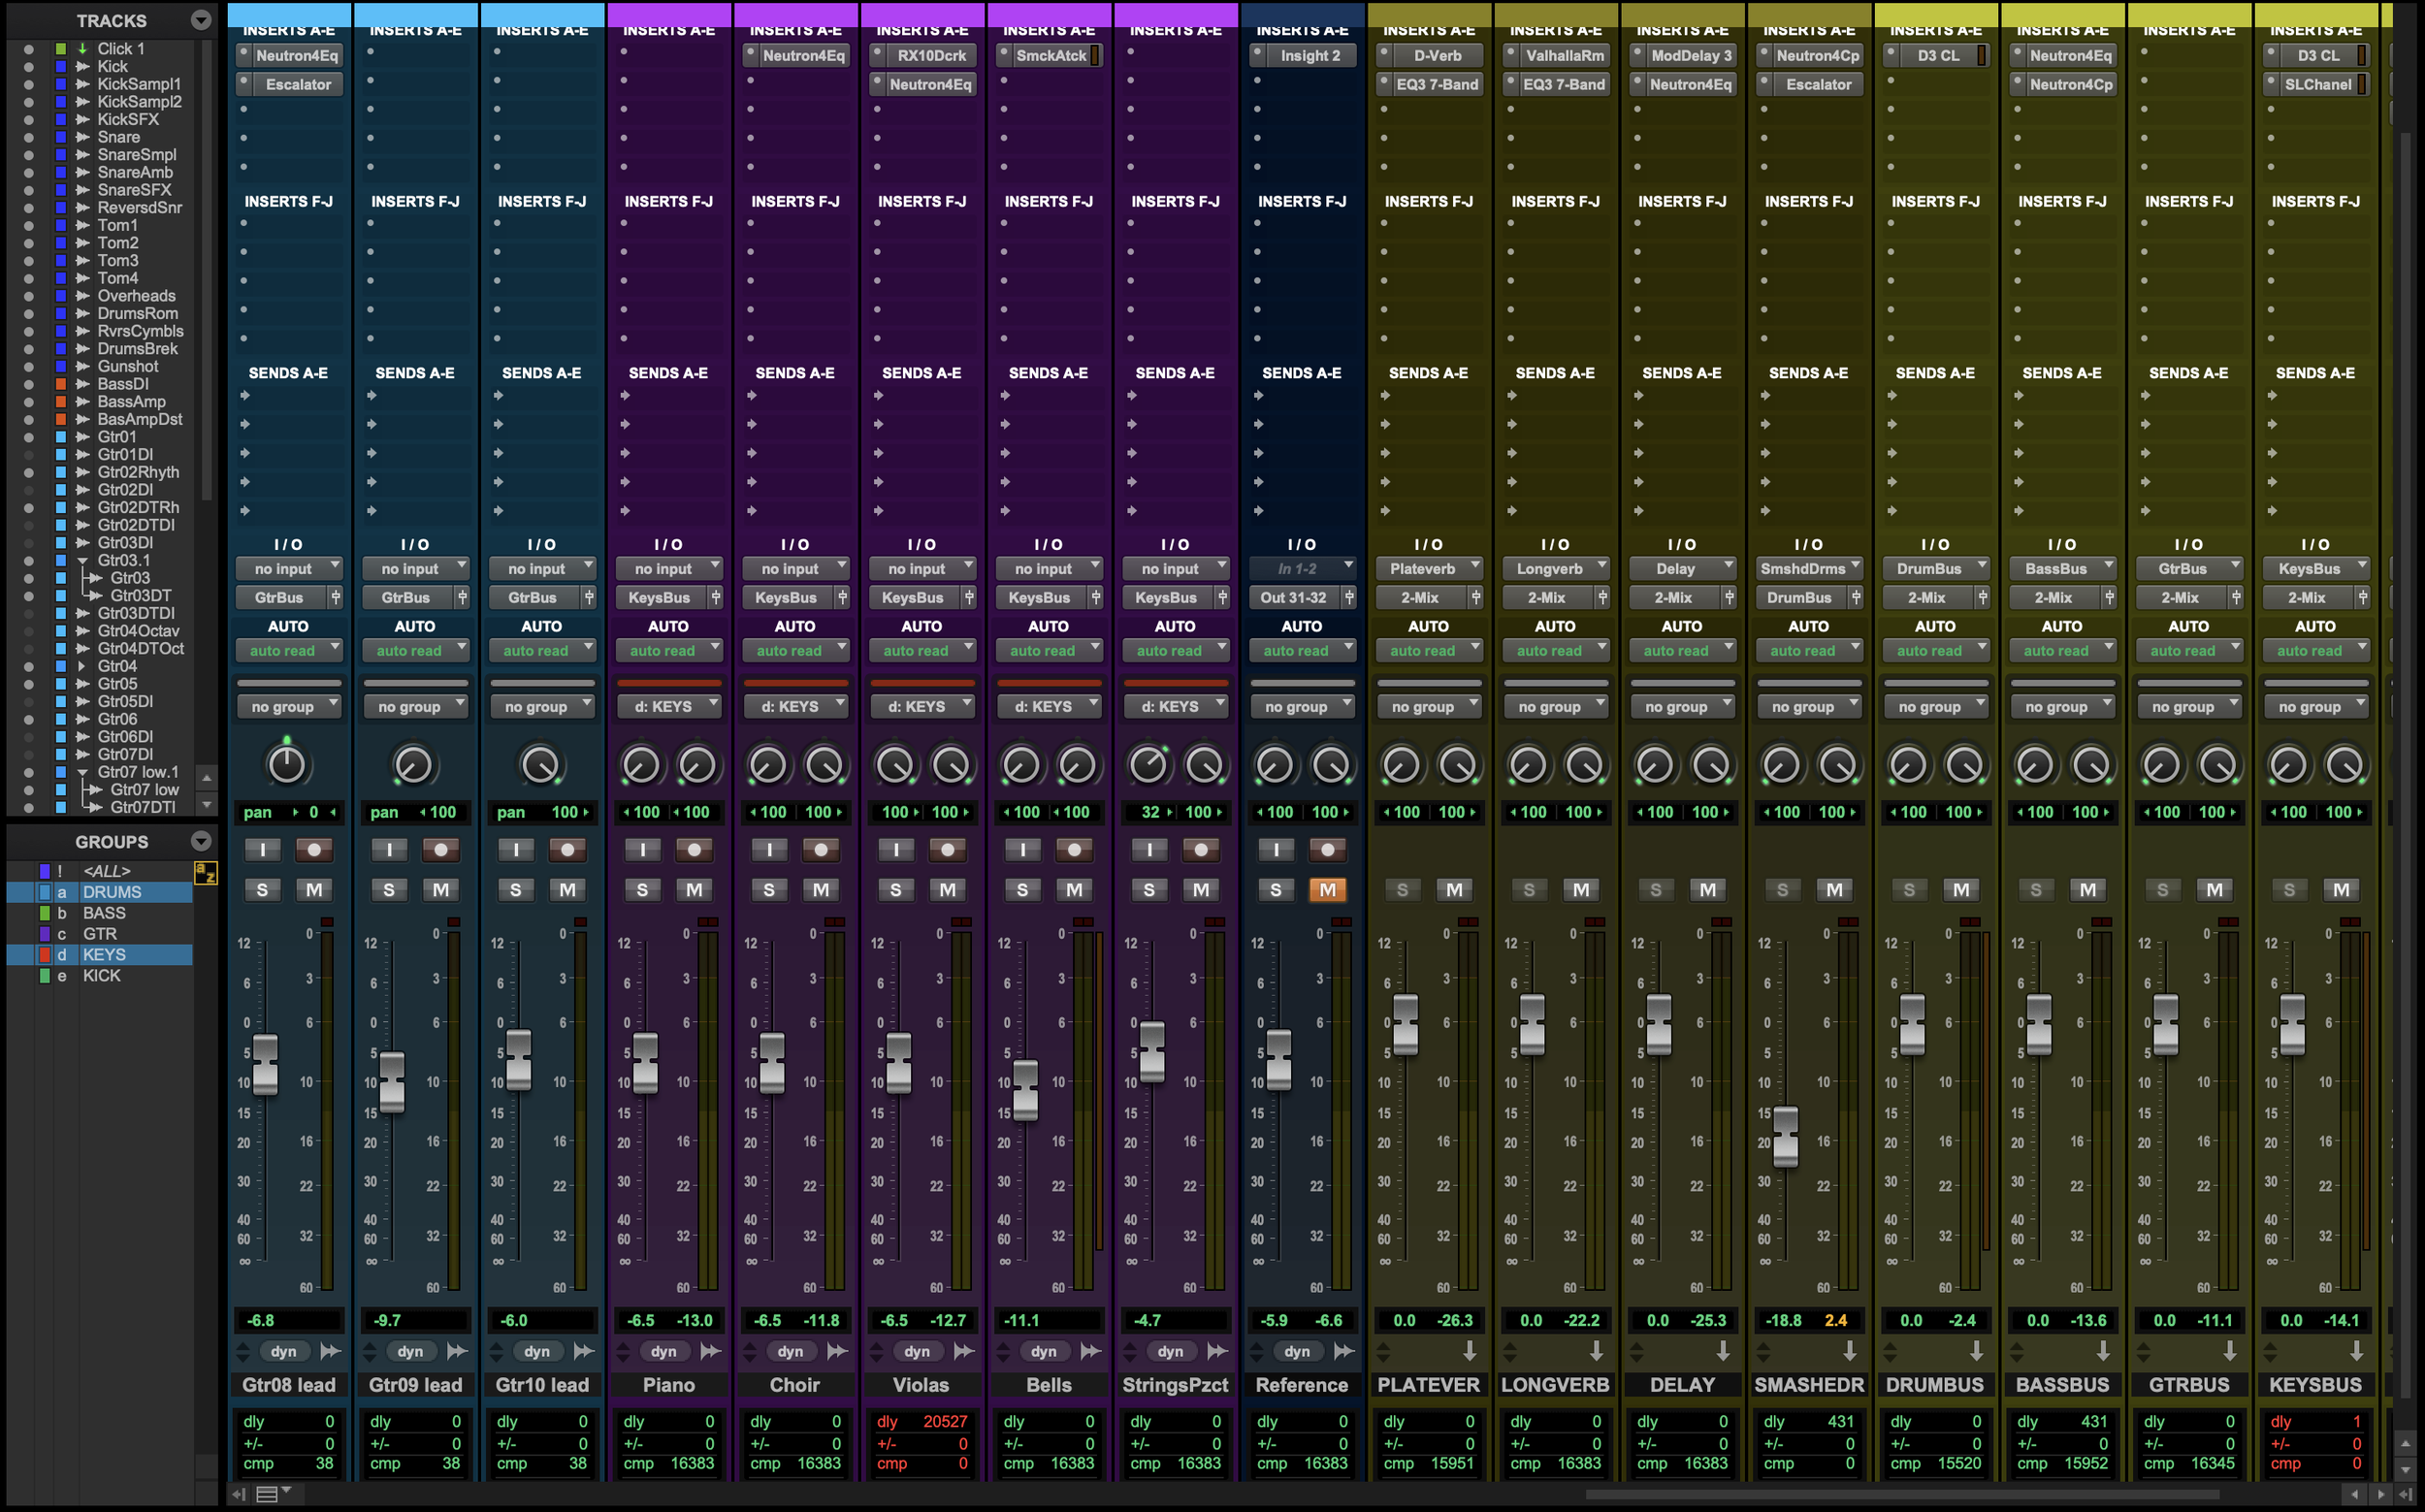Click the DRUMBUS track name
This screenshot has width=2425, height=1512.
click(1934, 1385)
